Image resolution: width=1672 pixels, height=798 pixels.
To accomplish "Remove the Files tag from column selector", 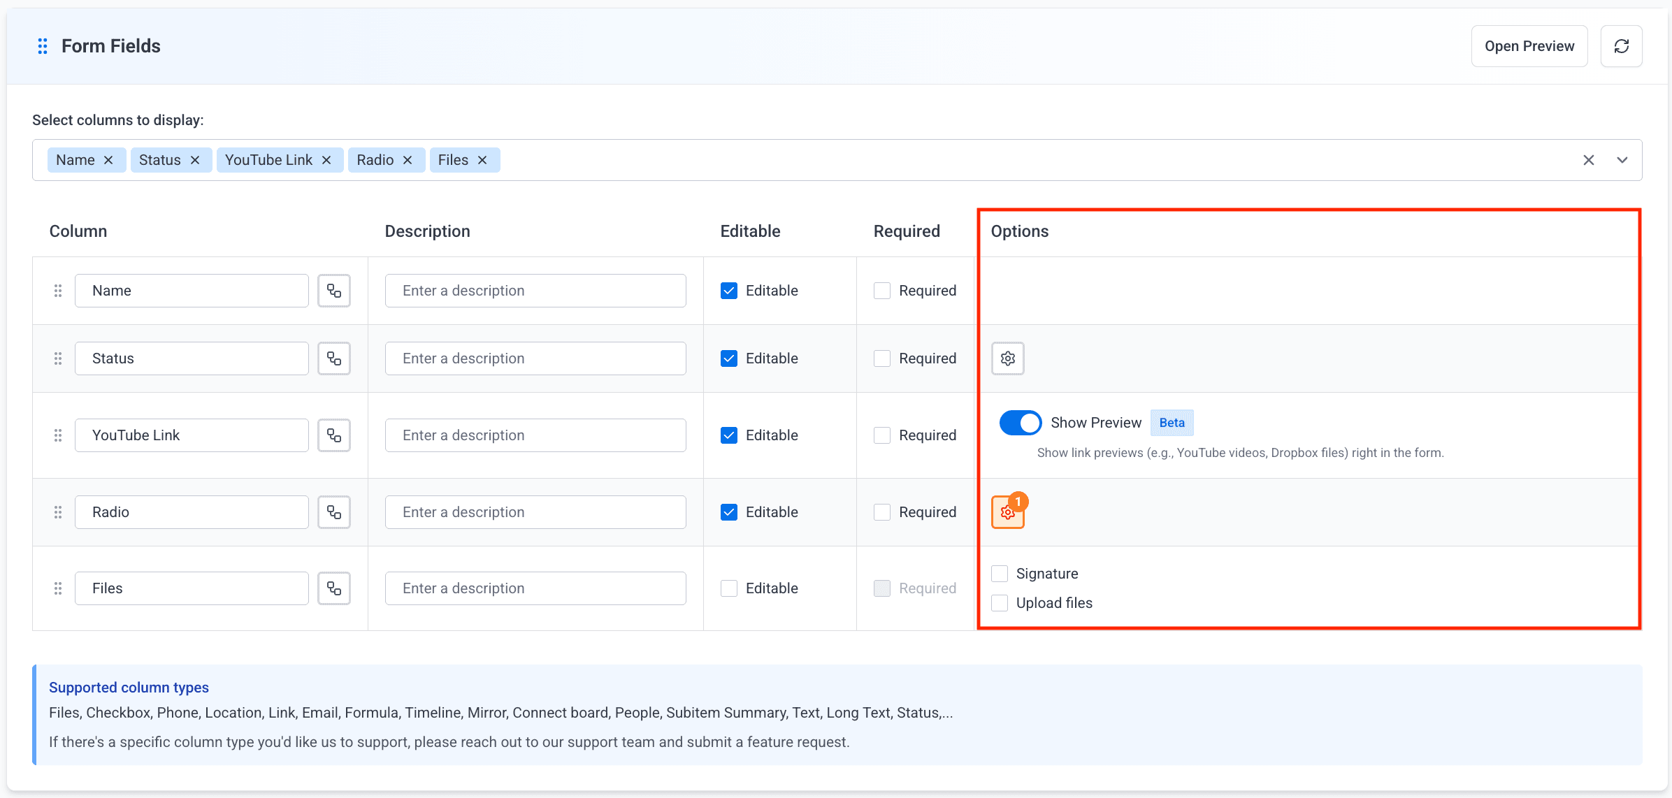I will tap(482, 160).
